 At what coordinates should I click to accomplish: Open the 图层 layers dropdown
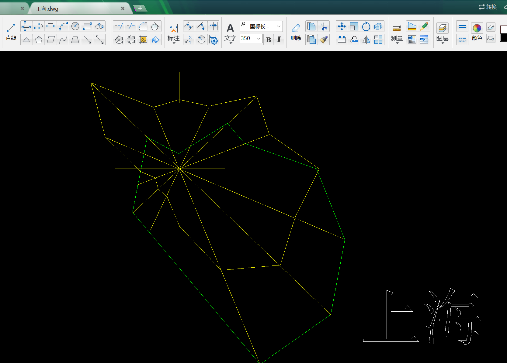tap(442, 33)
